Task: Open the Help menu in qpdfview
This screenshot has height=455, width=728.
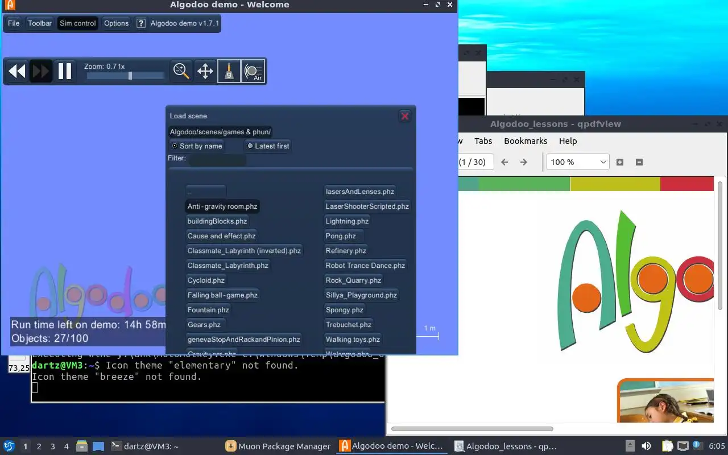Action: tap(568, 141)
